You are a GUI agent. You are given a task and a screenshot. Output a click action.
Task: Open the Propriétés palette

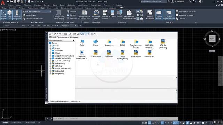112,14
